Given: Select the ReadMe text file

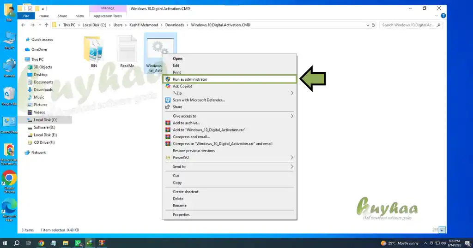Looking at the screenshot, I should (x=127, y=49).
